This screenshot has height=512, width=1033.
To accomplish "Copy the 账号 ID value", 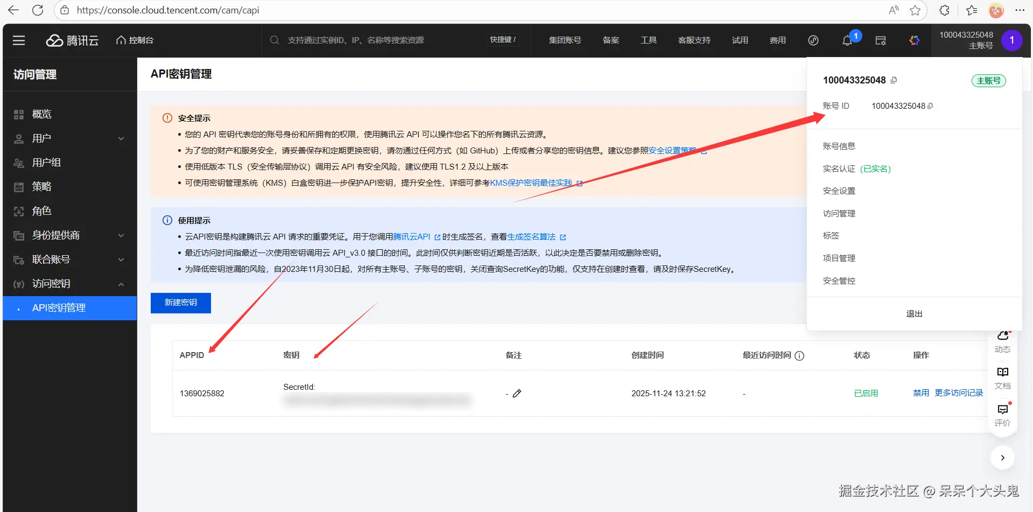I will click(x=930, y=106).
